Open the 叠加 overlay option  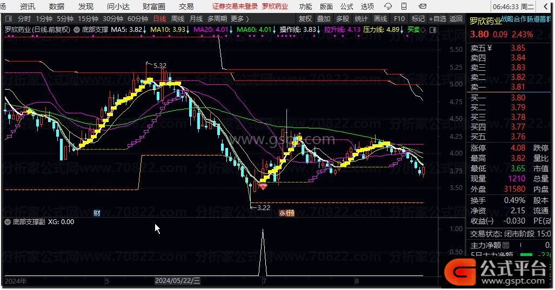pyautogui.click(x=324, y=19)
